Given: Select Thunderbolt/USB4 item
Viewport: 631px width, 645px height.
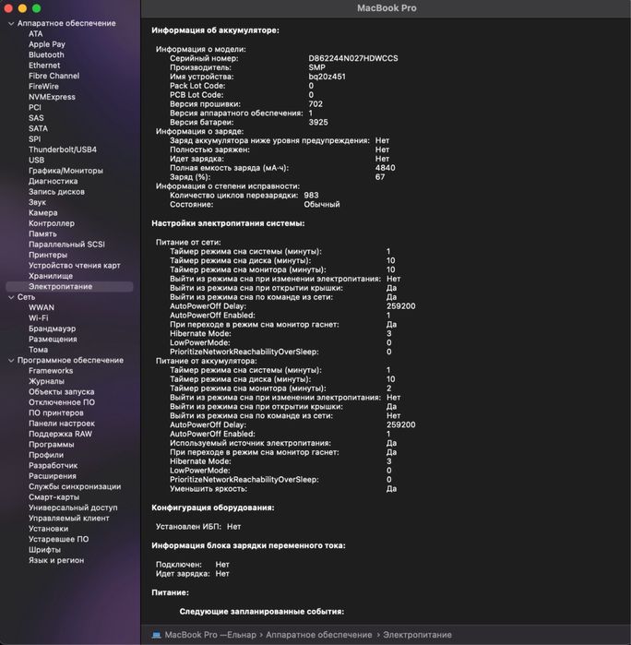Looking at the screenshot, I should coord(63,149).
